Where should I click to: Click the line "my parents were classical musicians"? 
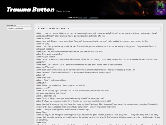[x=63, y=110]
